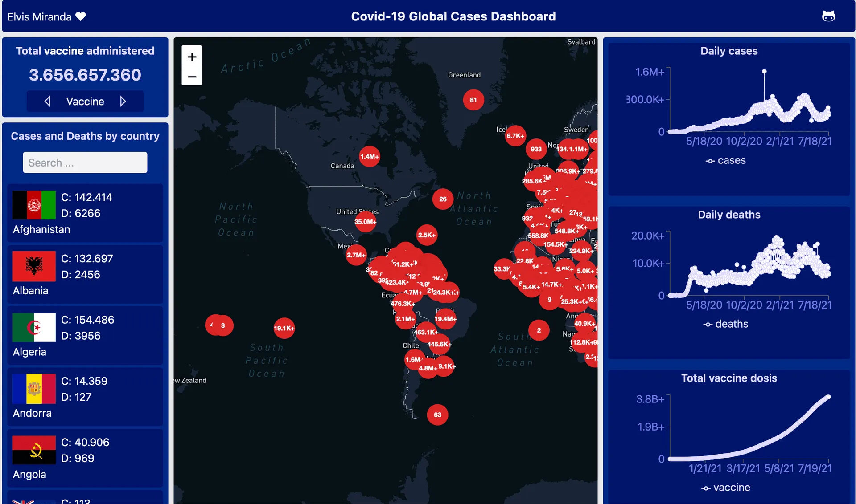Expand Afghanistan country details row

tap(85, 209)
